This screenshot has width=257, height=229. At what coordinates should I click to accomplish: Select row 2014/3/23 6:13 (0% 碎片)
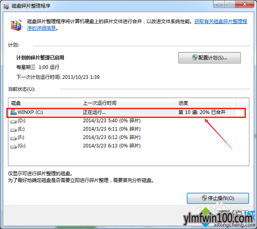point(112,146)
